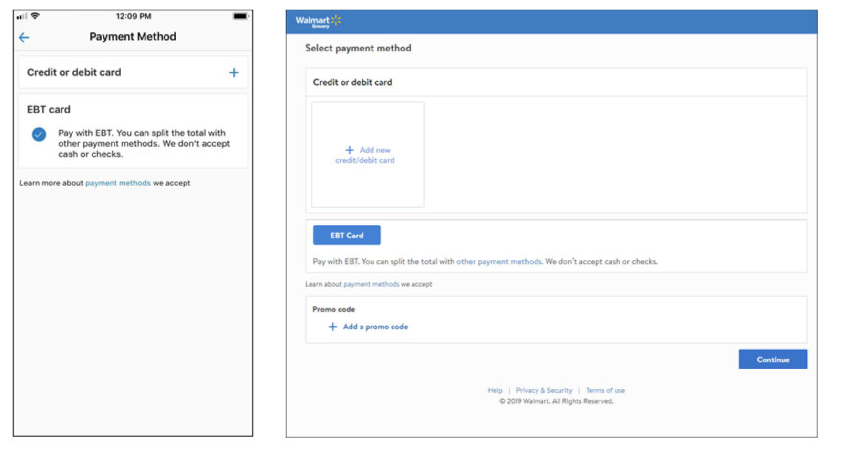The height and width of the screenshot is (451, 847).
Task: Select the 'Add new credit/debit card' tile
Action: (x=368, y=155)
